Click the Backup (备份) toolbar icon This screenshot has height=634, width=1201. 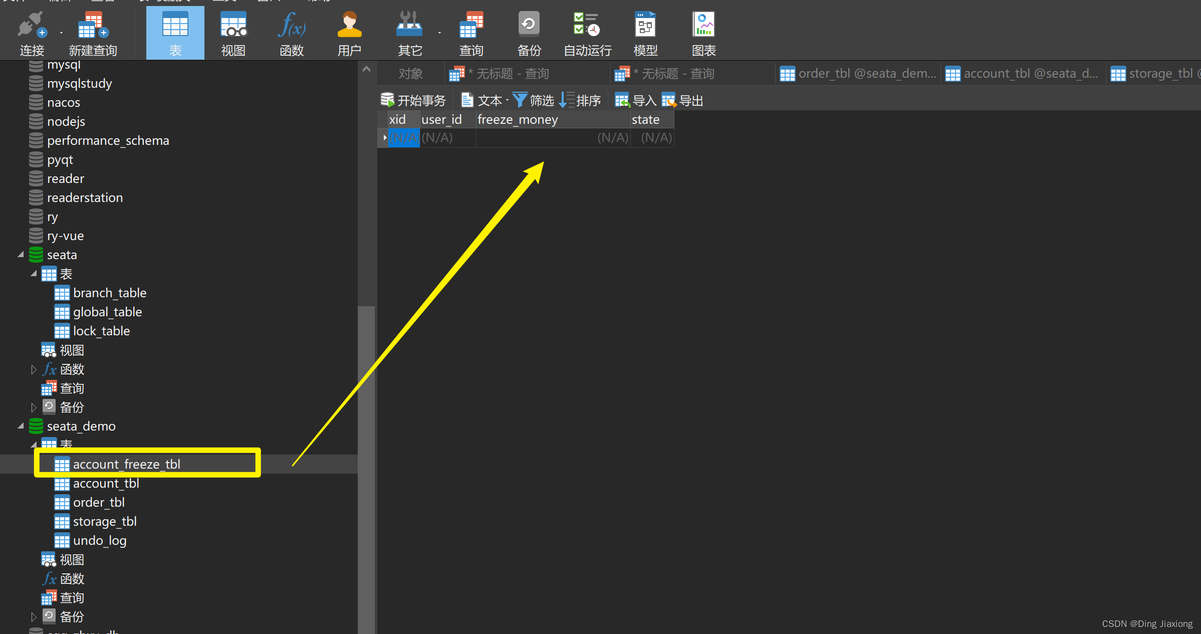[529, 34]
